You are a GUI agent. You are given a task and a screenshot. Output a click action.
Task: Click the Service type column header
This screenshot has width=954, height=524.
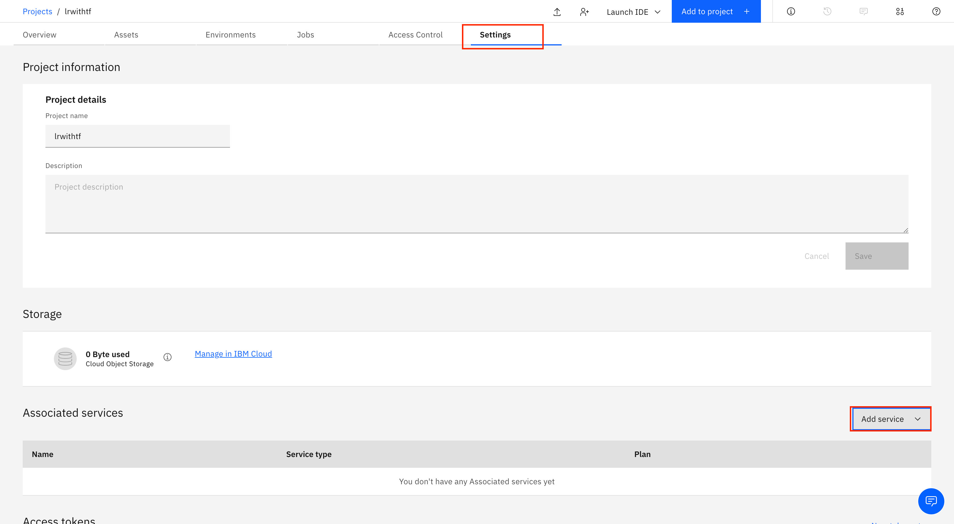309,454
